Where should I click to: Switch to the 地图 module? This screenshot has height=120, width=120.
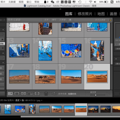coord(101,14)
